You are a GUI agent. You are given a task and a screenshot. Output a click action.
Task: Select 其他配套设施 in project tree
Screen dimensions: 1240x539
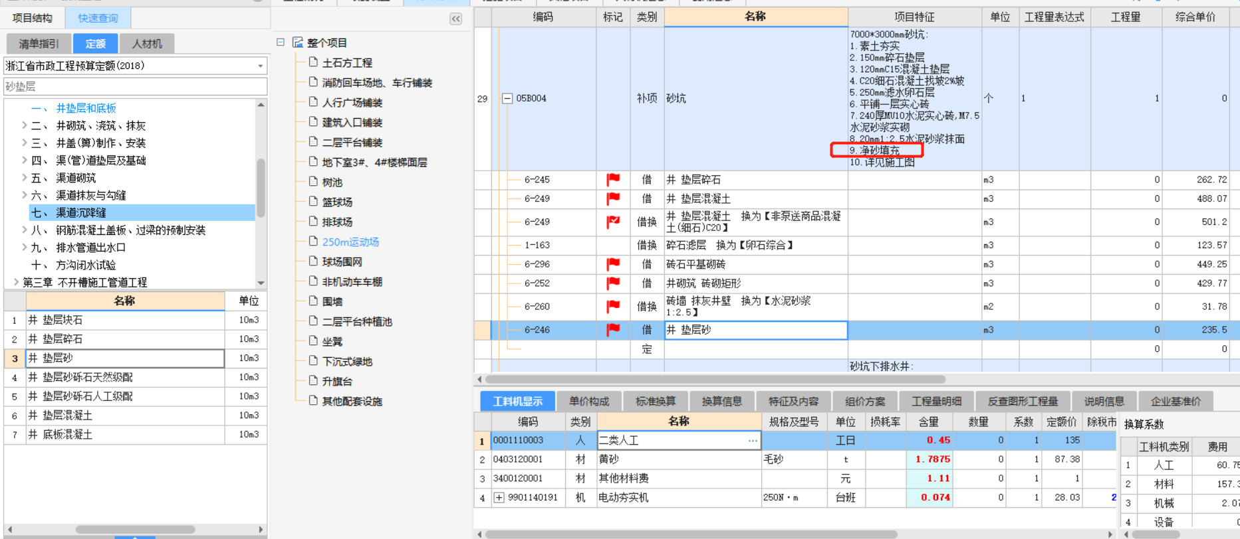[352, 401]
